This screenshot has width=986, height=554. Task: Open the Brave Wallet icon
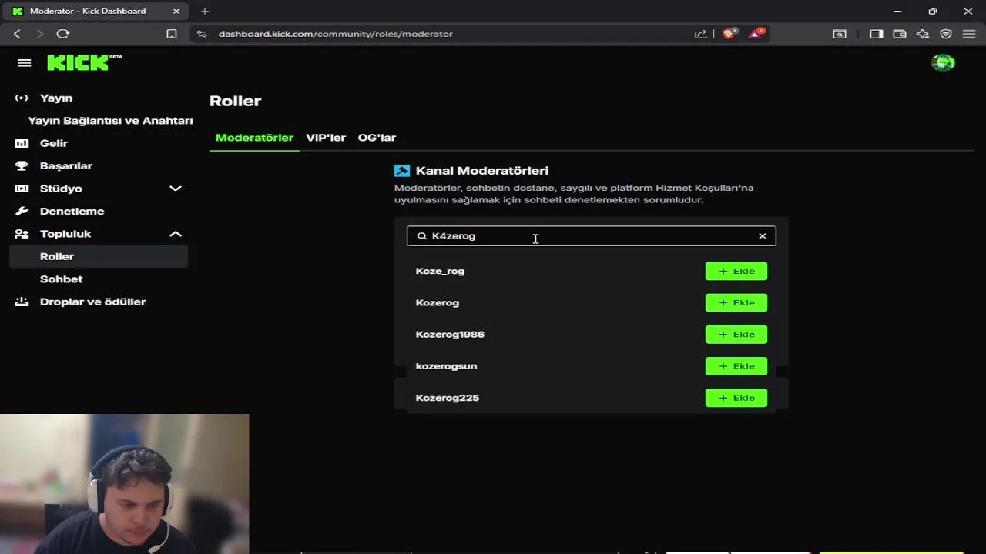899,34
